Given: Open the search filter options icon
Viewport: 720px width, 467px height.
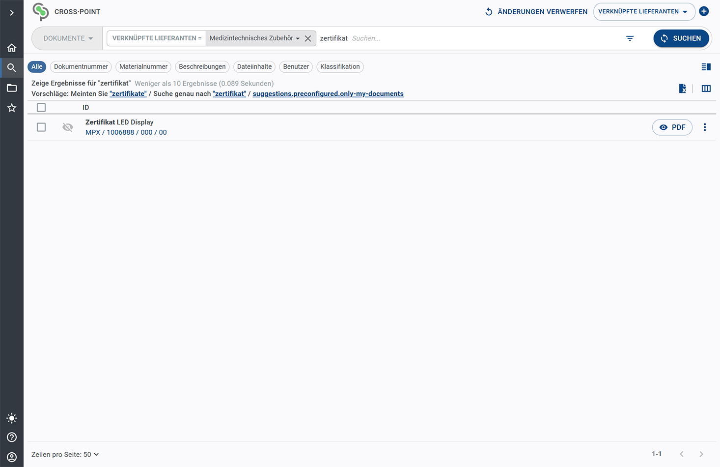Looking at the screenshot, I should (630, 38).
